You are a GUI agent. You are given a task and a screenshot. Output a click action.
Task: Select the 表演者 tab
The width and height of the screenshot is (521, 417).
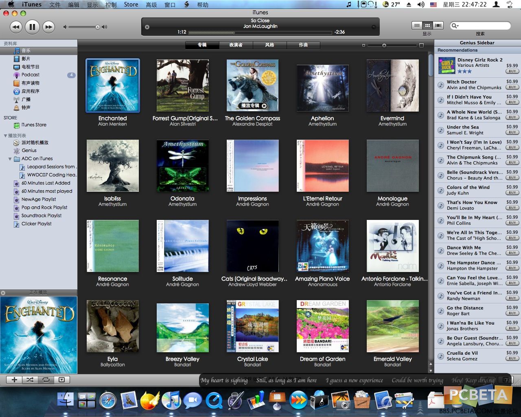[x=236, y=45]
